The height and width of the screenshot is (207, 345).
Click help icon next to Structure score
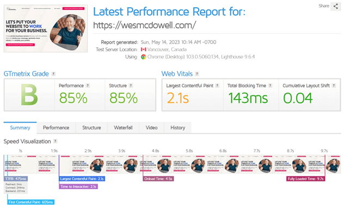tap(131, 86)
